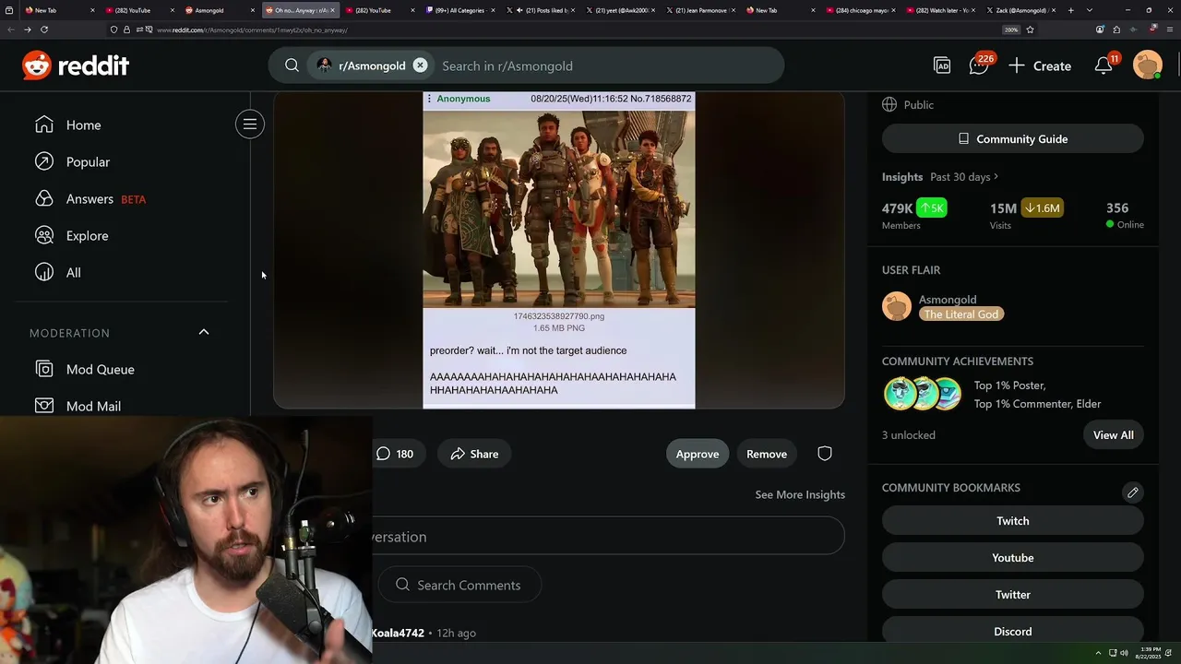
Task: Open the notifications bell
Action: 1103,65
